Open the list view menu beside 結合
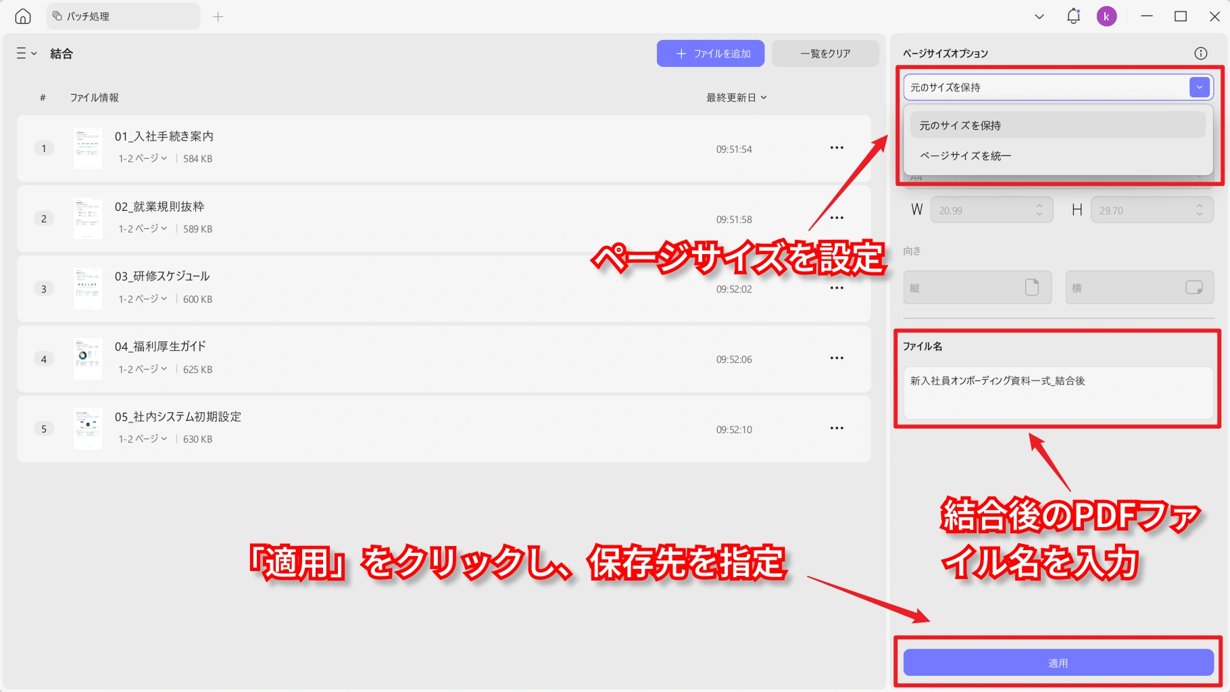Image resolution: width=1230 pixels, height=692 pixels. click(x=26, y=53)
